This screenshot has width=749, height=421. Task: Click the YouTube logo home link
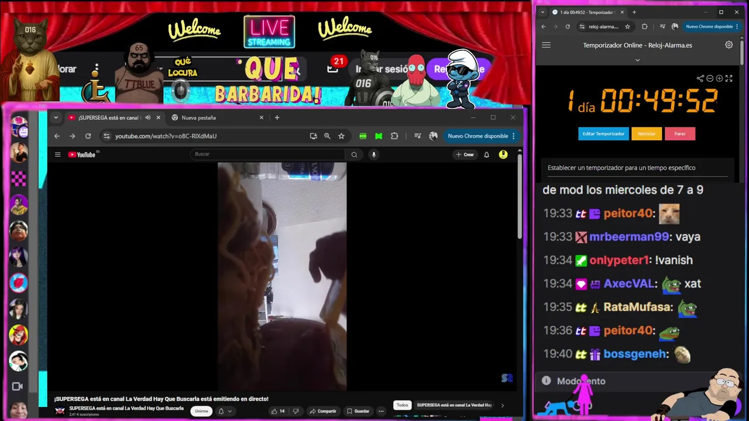[81, 154]
